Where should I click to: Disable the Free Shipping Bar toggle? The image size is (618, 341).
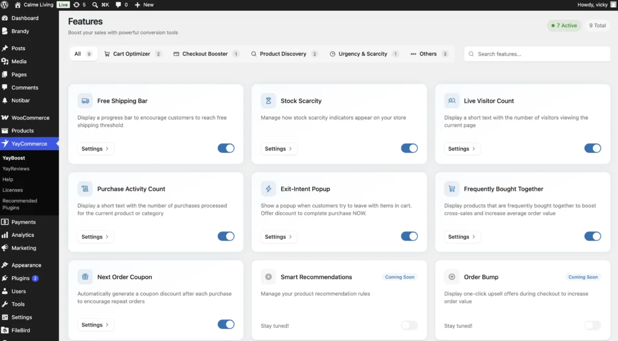tap(226, 148)
